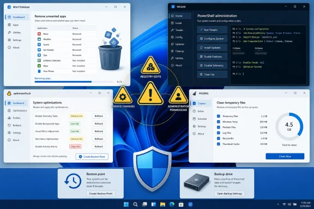Rollback the Disable Activity History optimization
The width and height of the screenshot is (314, 209).
(99, 146)
